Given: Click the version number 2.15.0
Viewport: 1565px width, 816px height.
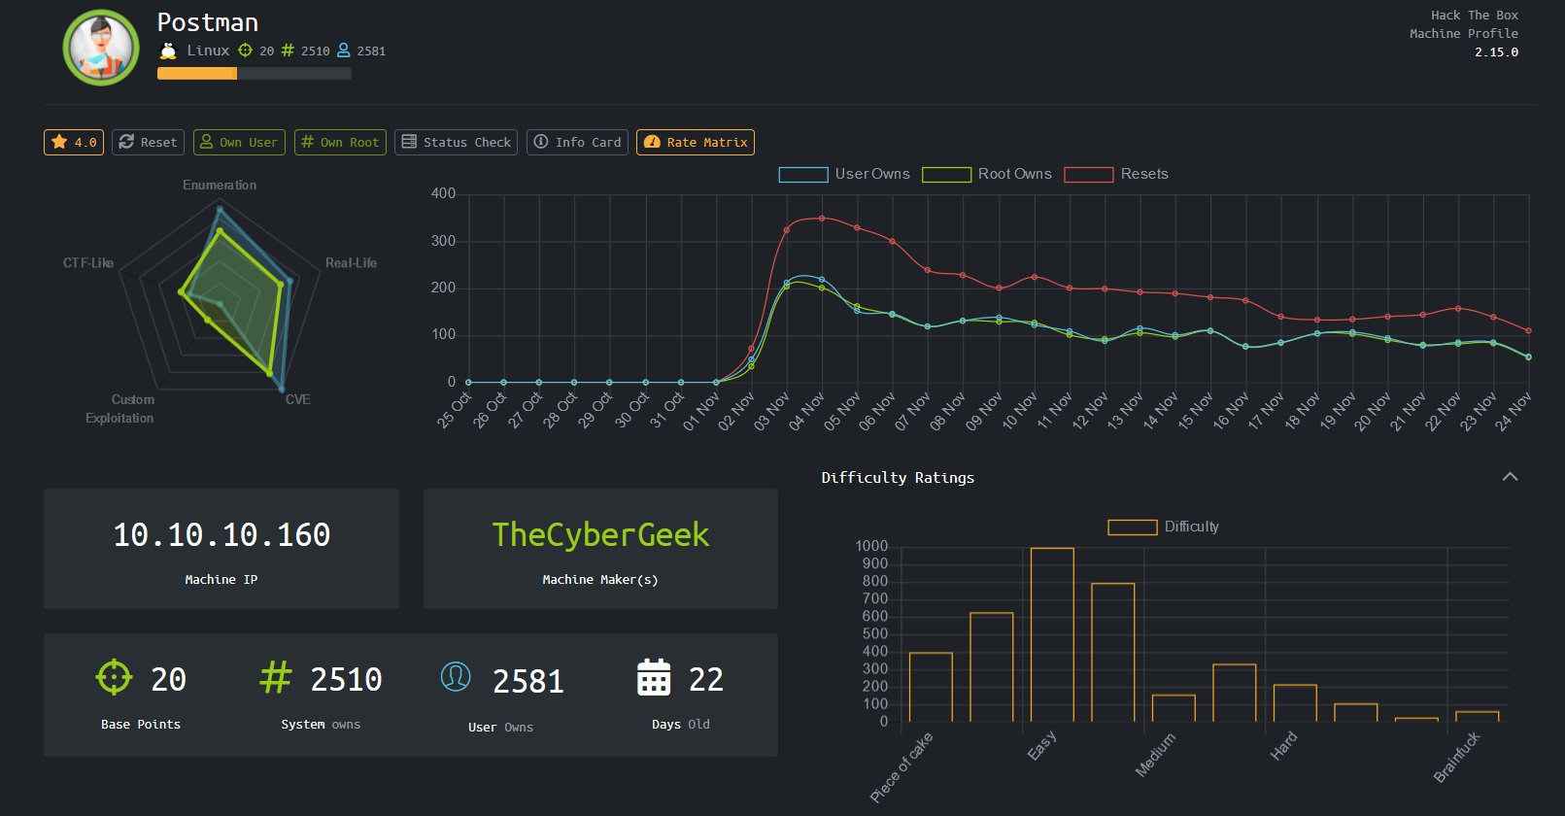Looking at the screenshot, I should pos(1496,52).
